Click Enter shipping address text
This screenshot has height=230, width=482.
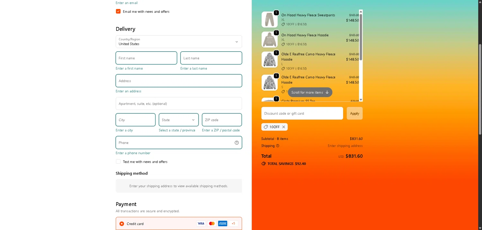coord(345,146)
